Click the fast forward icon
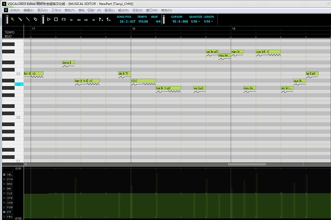This screenshot has height=220, width=331. (x=86, y=19)
